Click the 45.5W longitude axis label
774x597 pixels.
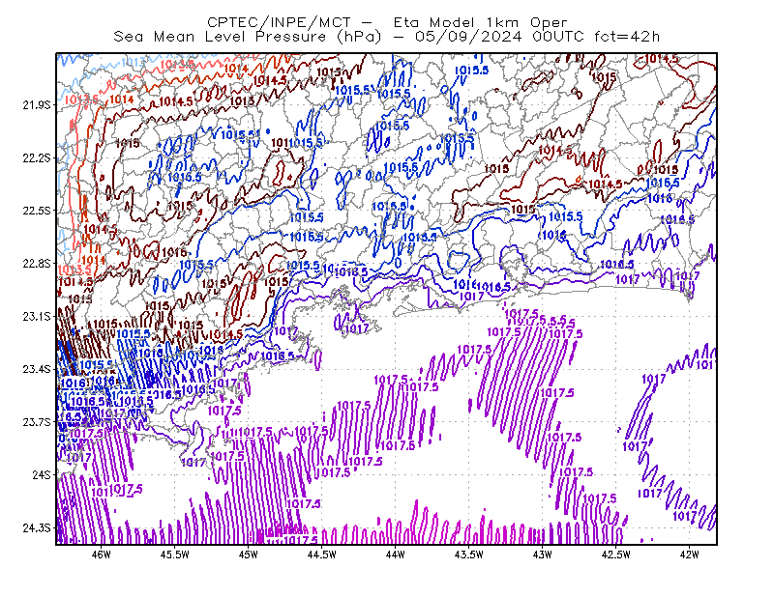175,554
